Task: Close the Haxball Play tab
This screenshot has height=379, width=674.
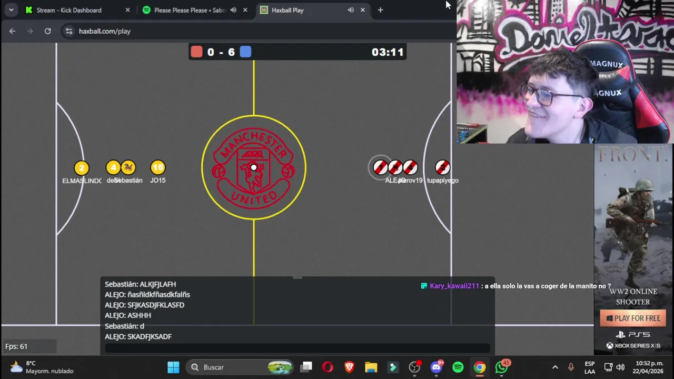Action: point(362,10)
